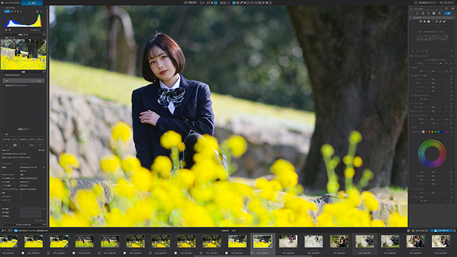Open the Geometry corrections grid icon
457x257 pixels.
434,13
